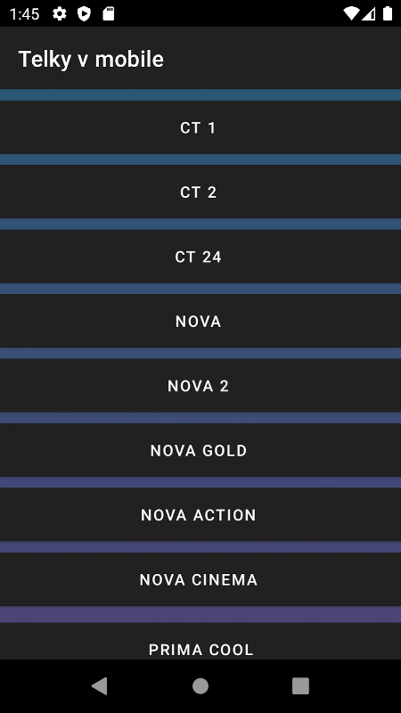Open the CT 1 channel

(x=200, y=127)
